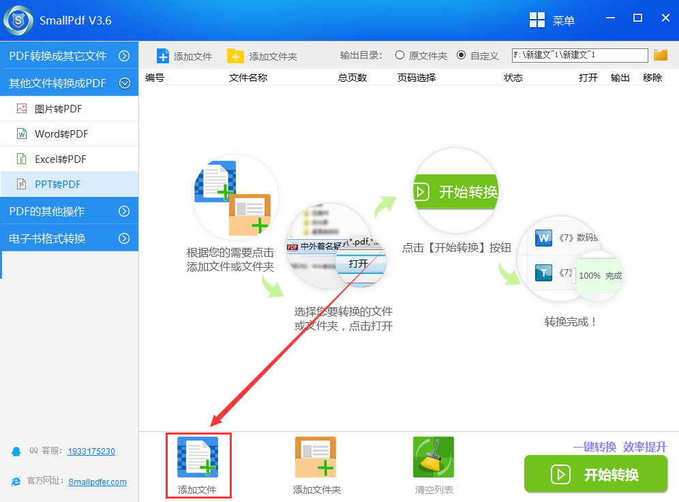Collapse the 其他文件转换成PDF section
Image resolution: width=679 pixels, height=502 pixels.
[70, 82]
